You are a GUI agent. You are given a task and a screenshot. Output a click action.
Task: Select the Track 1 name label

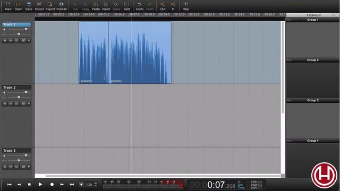[16, 24]
